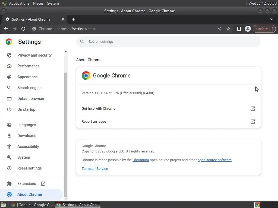Image resolution: width=278 pixels, height=208 pixels.
Task: Focus the Search settings field
Action: [168, 41]
